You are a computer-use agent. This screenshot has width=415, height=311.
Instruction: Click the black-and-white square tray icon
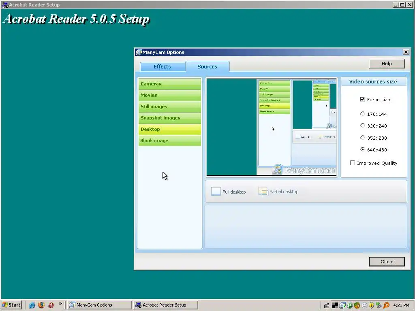[x=335, y=305]
